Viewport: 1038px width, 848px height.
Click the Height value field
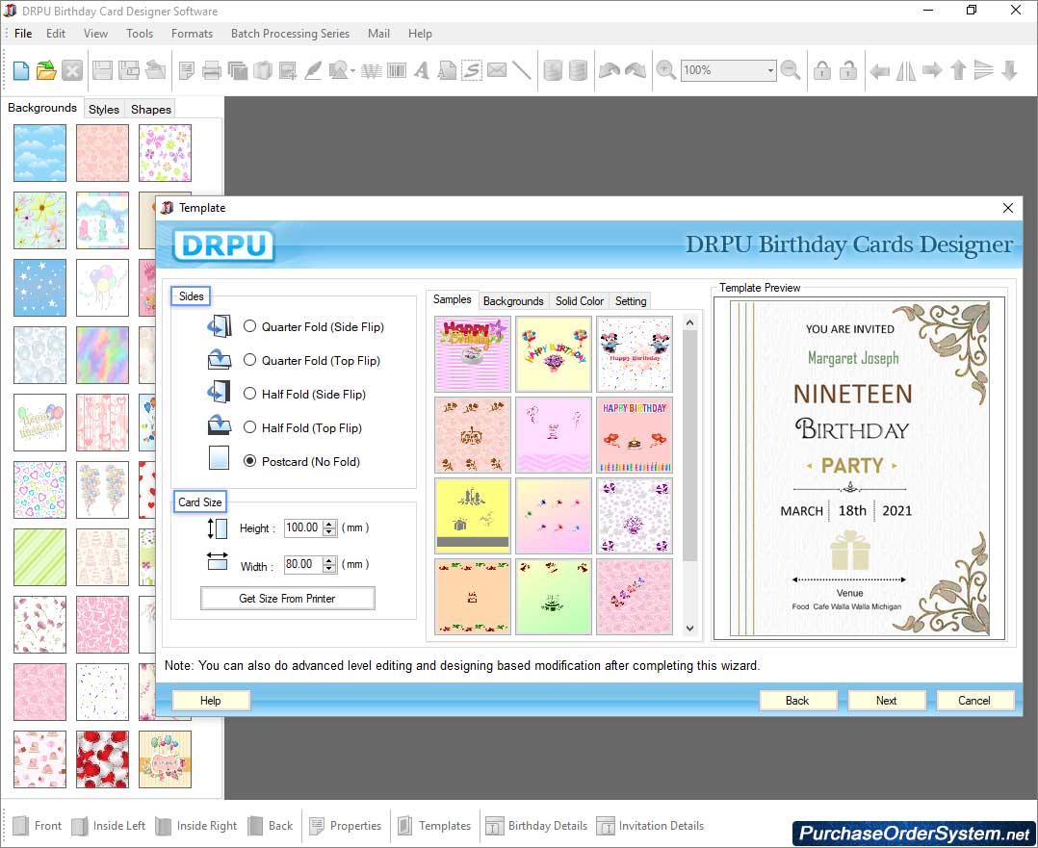point(302,527)
